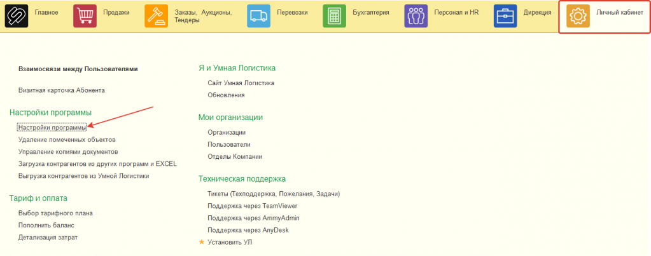Image resolution: width=651 pixels, height=256 pixels.
Task: Open Заказы, Аукционы, Тендеры section
Action: tap(203, 16)
